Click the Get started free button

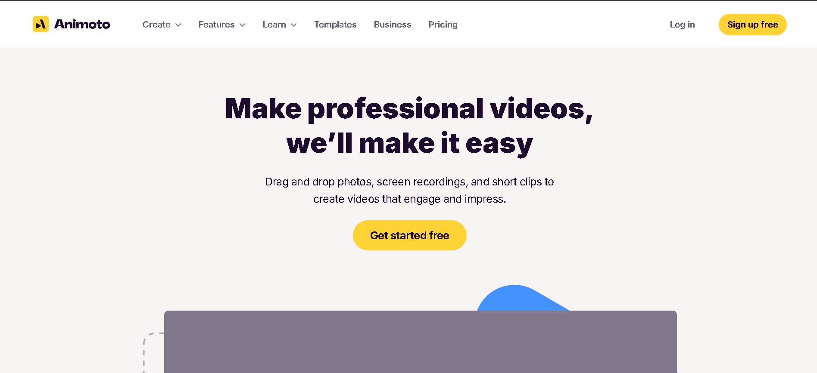point(410,235)
